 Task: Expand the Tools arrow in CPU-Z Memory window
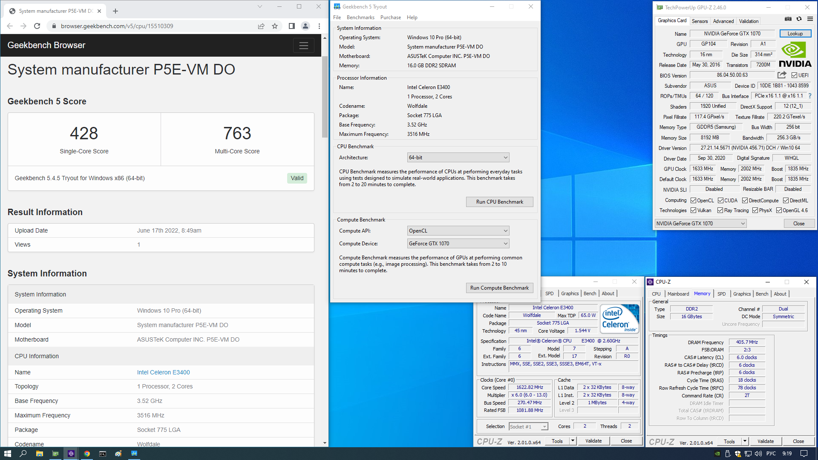[745, 441]
